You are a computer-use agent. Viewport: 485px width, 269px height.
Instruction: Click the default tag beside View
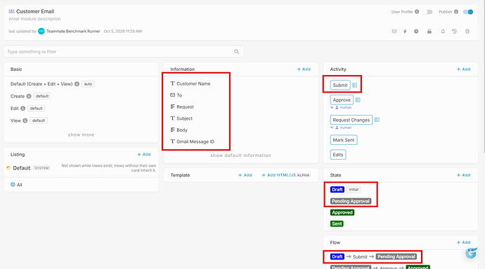[x=39, y=120]
